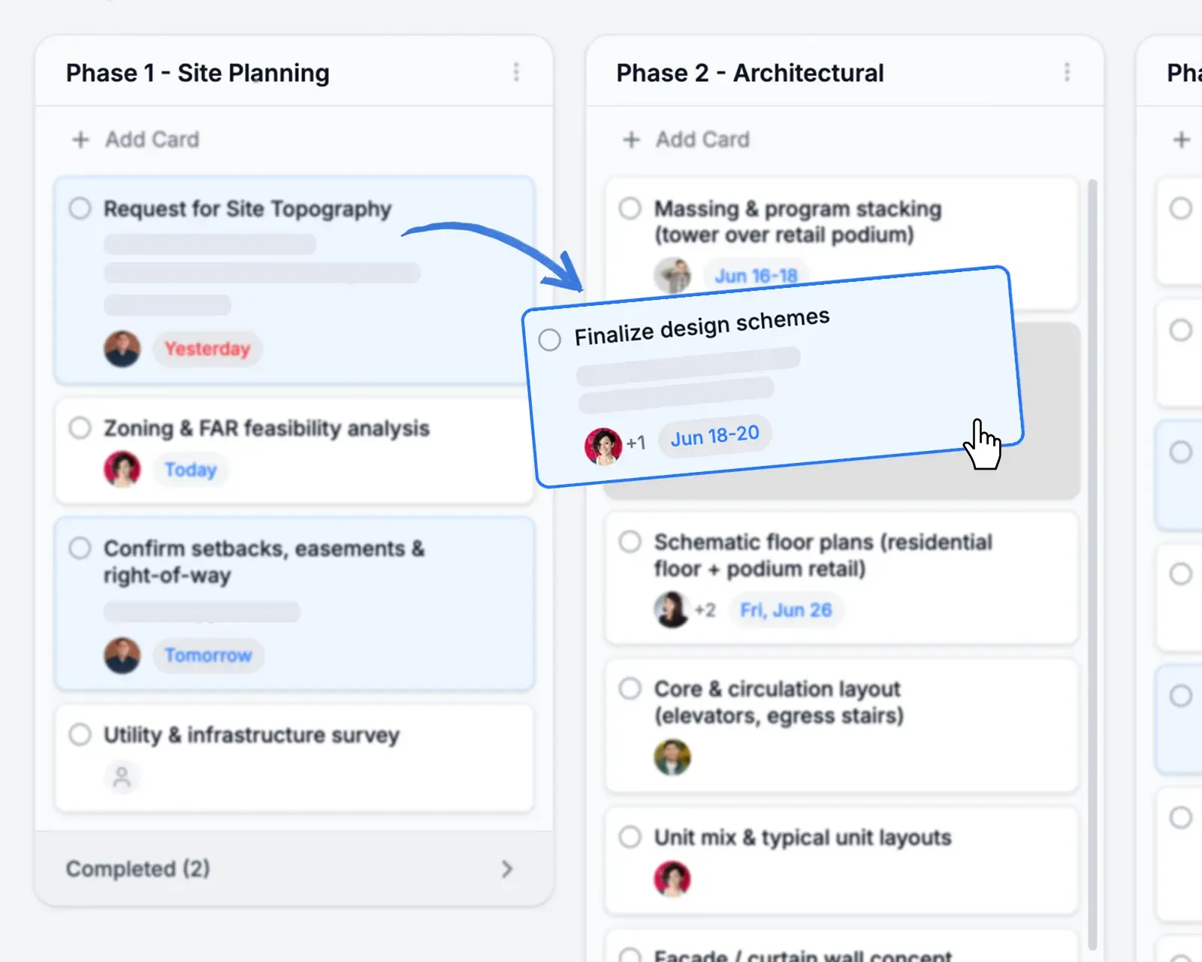Open Unit mix & typical unit layouts title
This screenshot has width=1202, height=962.
(x=802, y=837)
